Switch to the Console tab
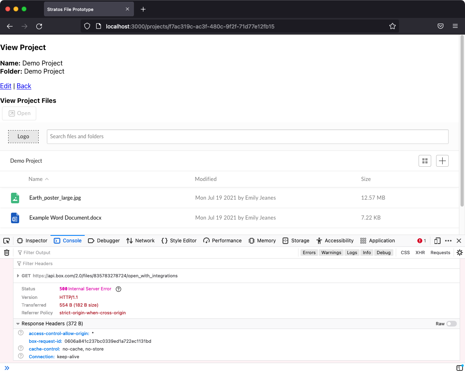This screenshot has width=465, height=381. (x=68, y=241)
